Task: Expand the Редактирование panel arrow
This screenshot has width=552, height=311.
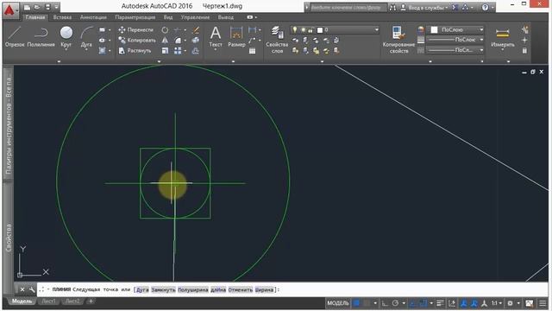Action: [x=159, y=61]
